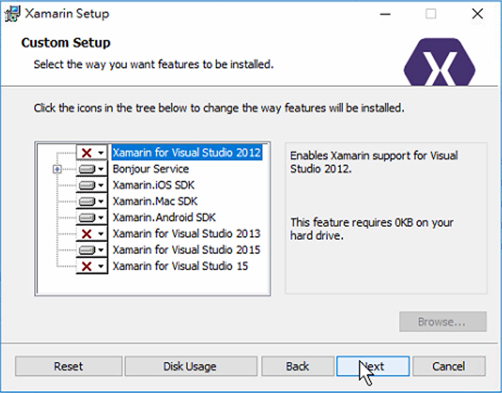Image resolution: width=502 pixels, height=393 pixels.
Task: Proceed with the Next button
Action: coord(373,366)
